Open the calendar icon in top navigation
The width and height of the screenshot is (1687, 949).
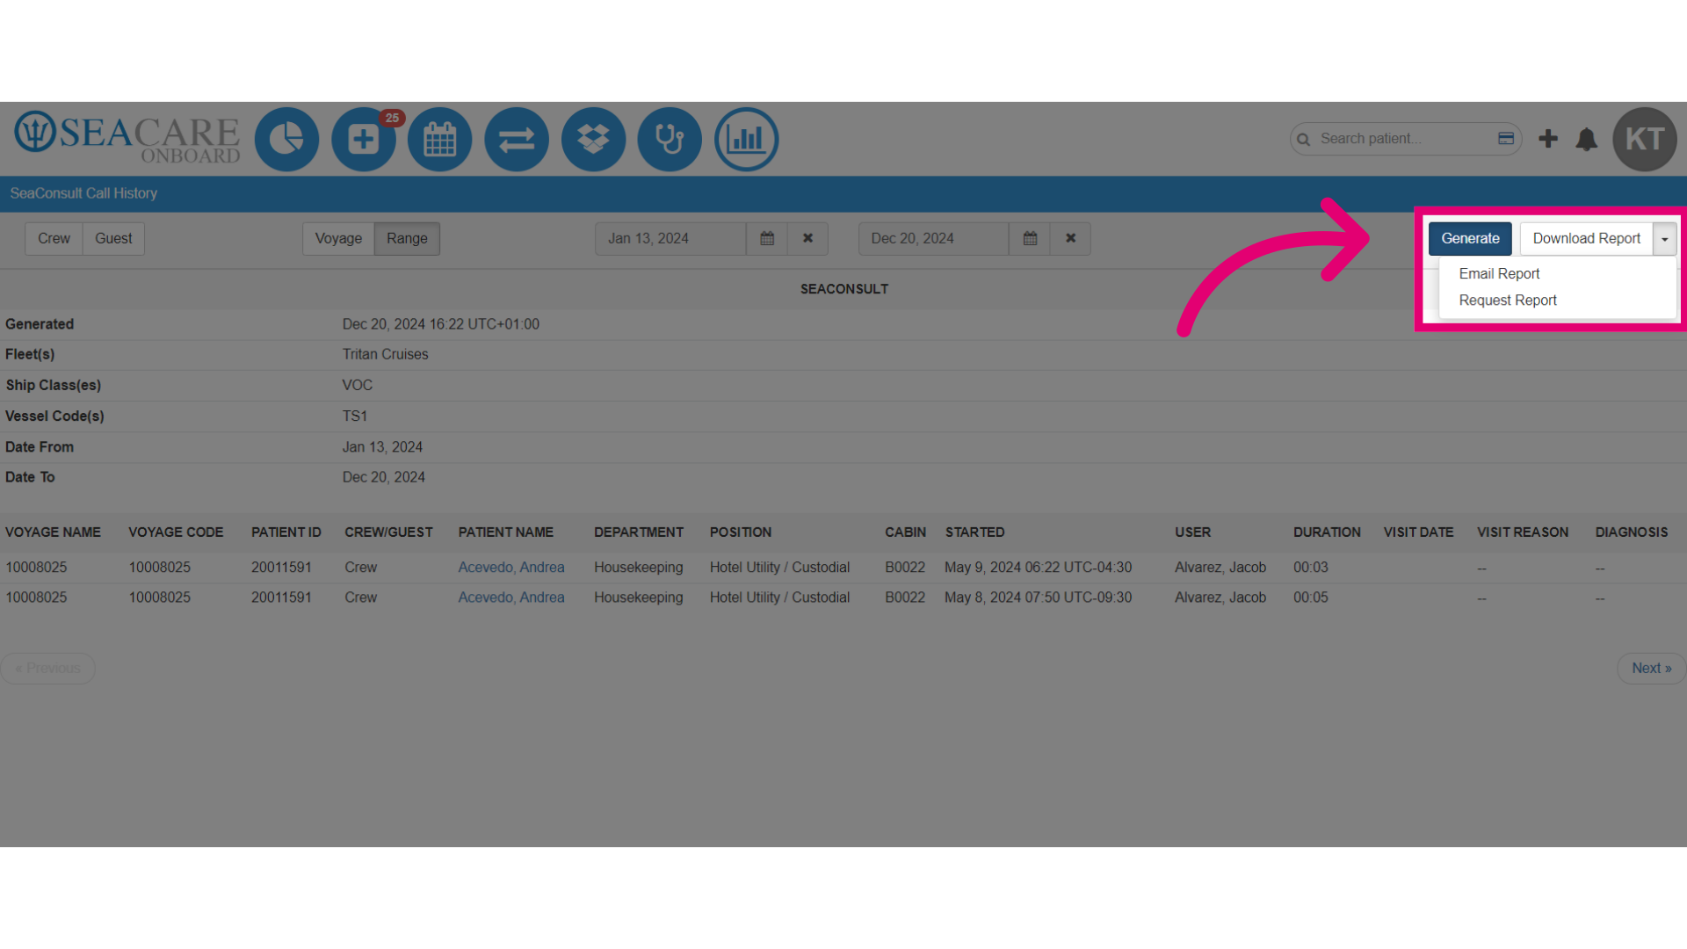pyautogui.click(x=440, y=139)
